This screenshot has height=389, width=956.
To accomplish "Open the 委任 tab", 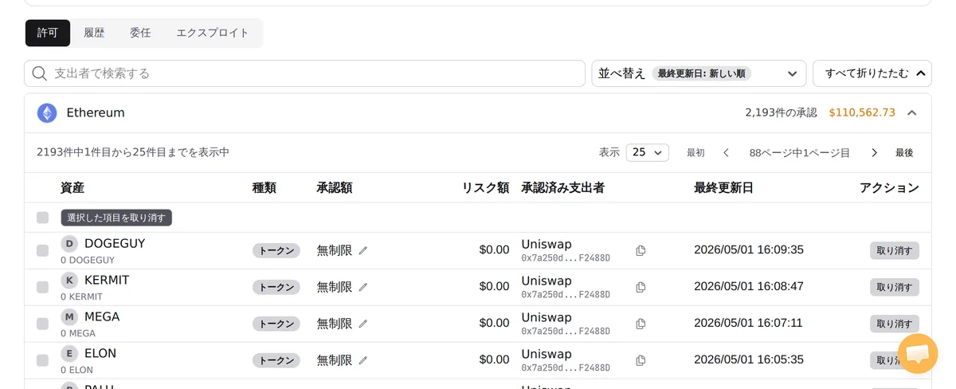I will point(140,33).
